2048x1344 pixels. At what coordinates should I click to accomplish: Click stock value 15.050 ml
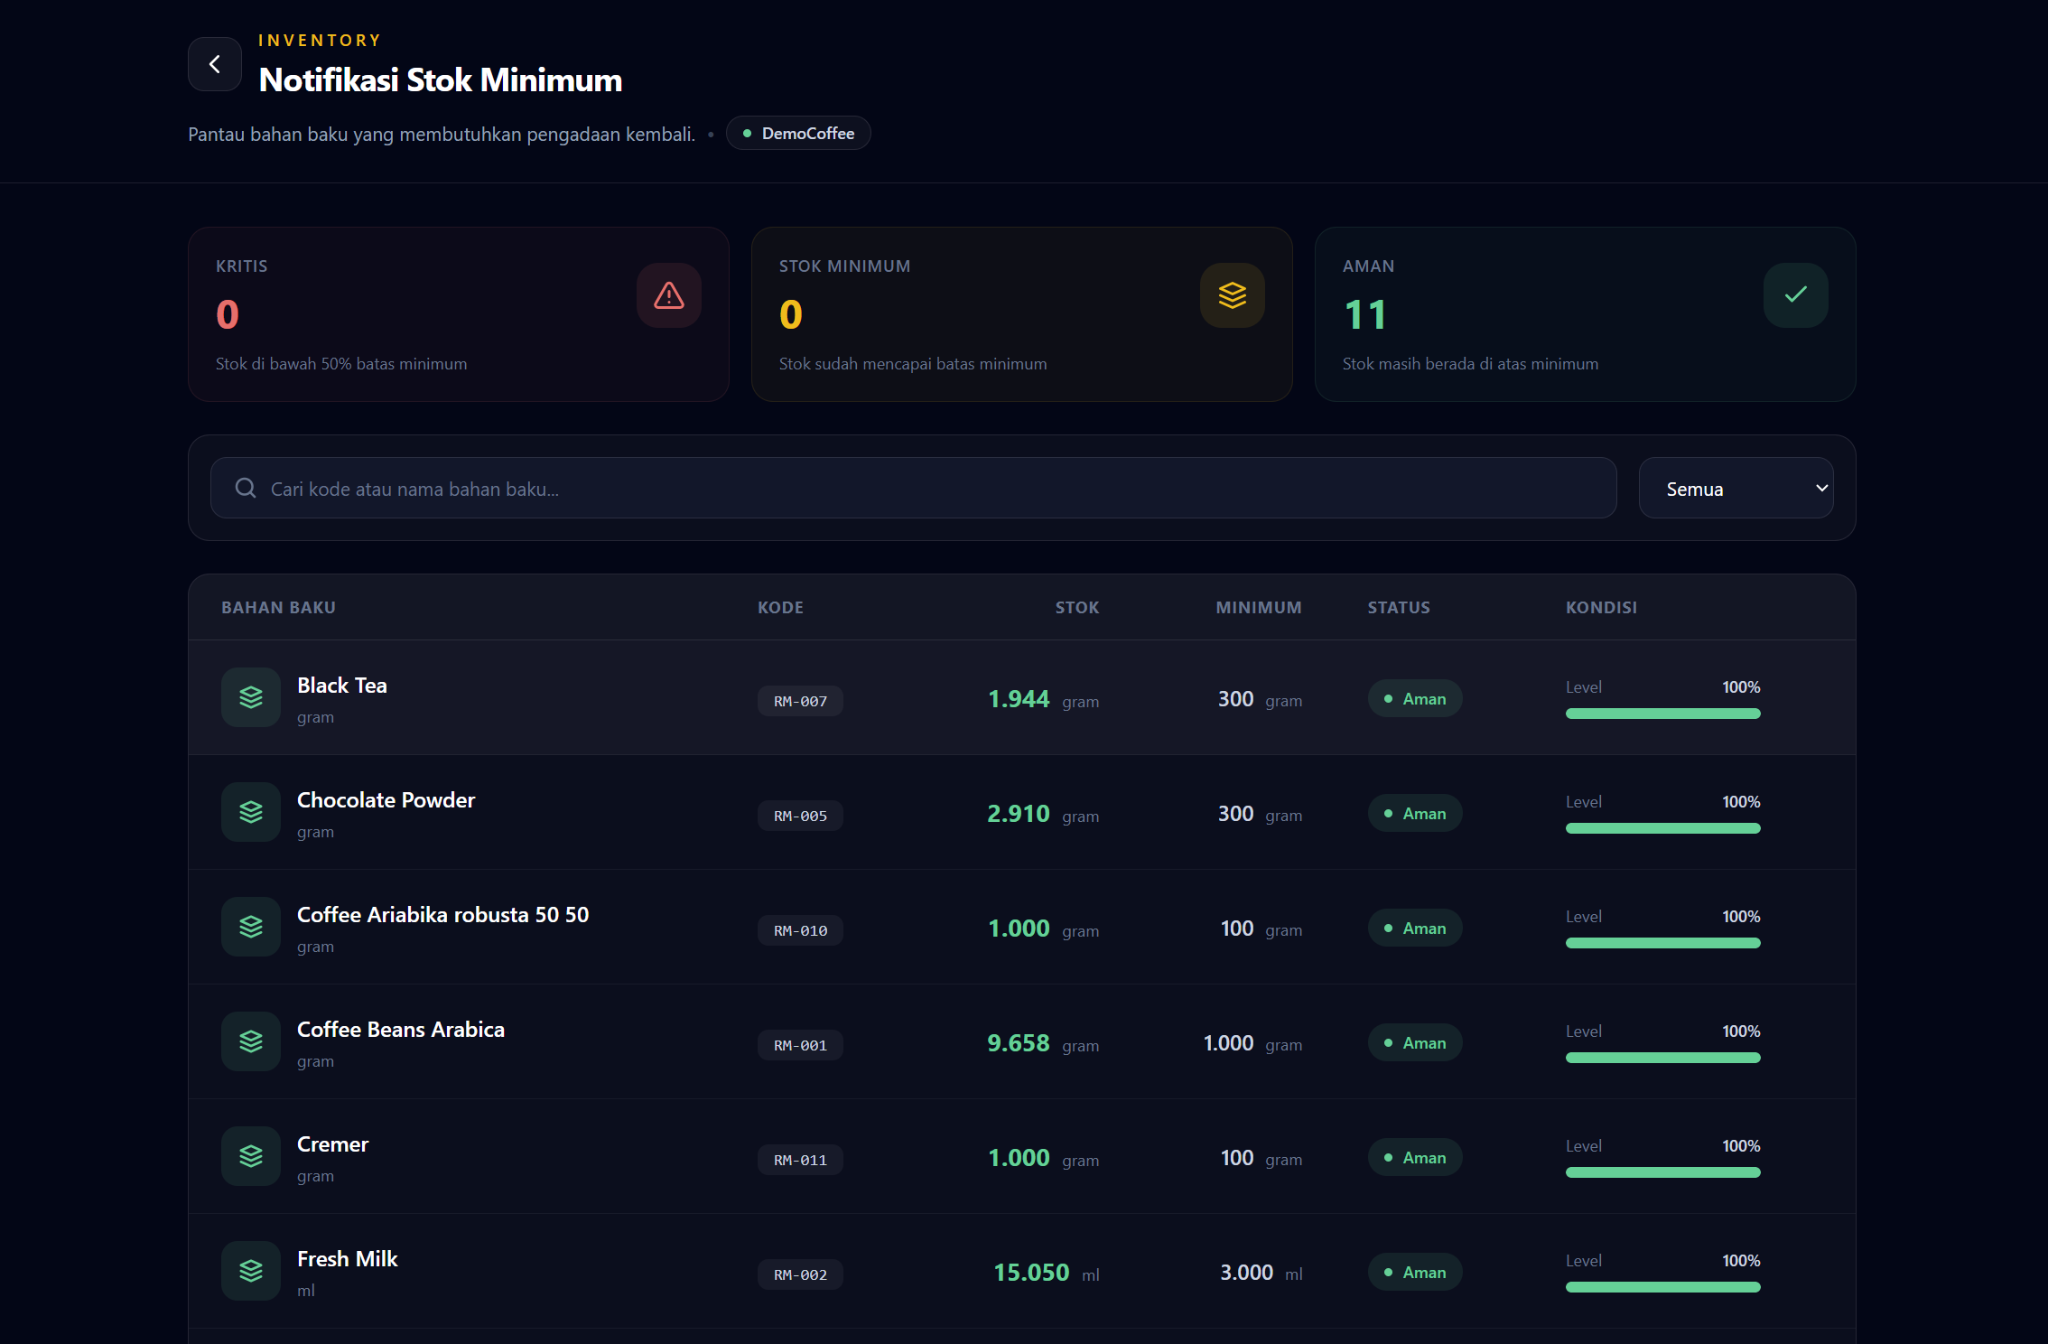1047,1273
